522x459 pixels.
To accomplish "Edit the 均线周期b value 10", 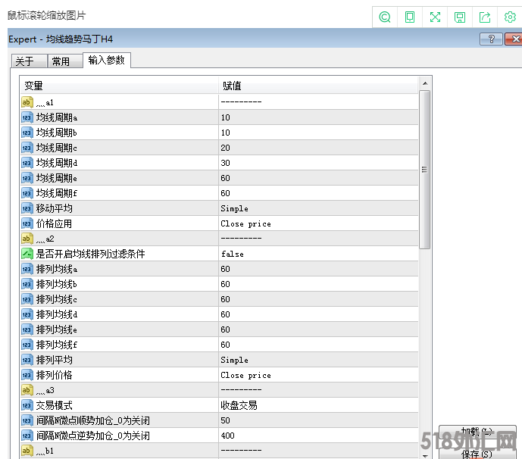I will [x=318, y=133].
